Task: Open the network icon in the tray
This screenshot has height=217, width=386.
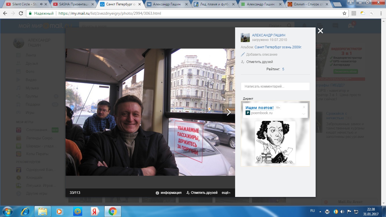Action: click(x=356, y=211)
